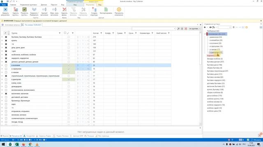This screenshot has width=263, height=147.
Task: Toggle the header checkbox in the mark column
Action: pos(65,33)
